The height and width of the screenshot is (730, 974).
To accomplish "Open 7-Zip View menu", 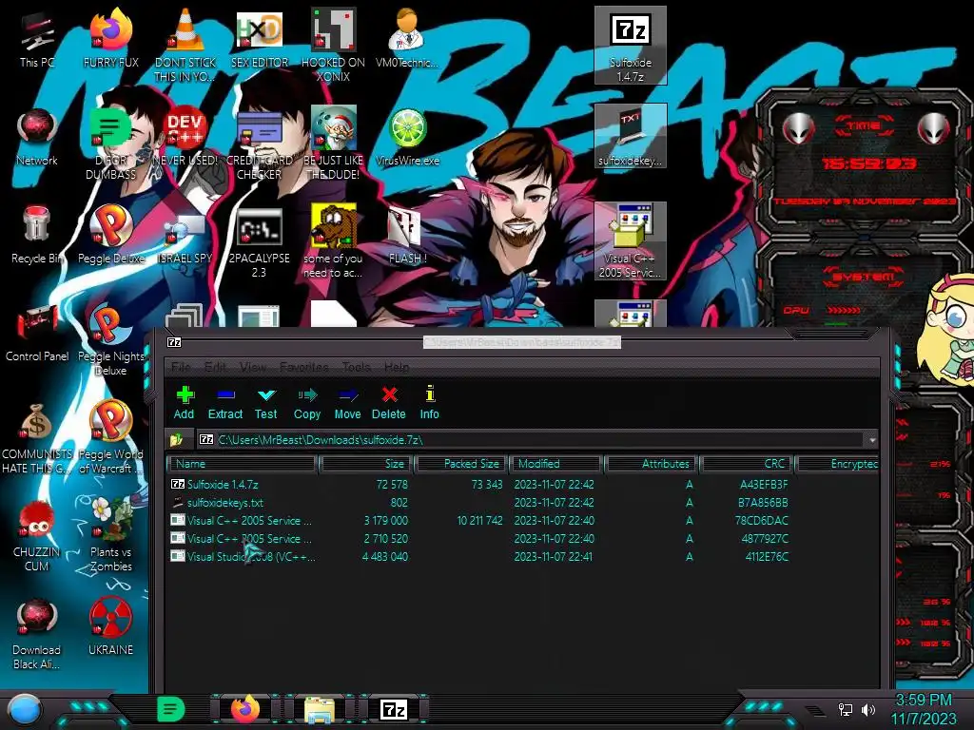I will (253, 367).
